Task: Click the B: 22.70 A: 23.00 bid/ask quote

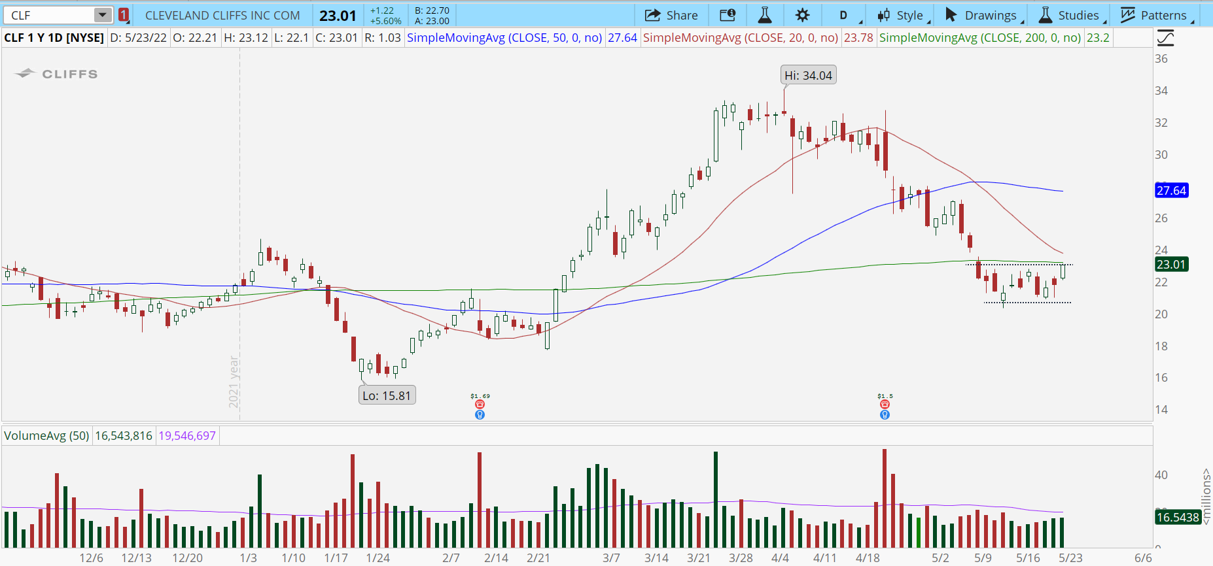Action: (432, 16)
